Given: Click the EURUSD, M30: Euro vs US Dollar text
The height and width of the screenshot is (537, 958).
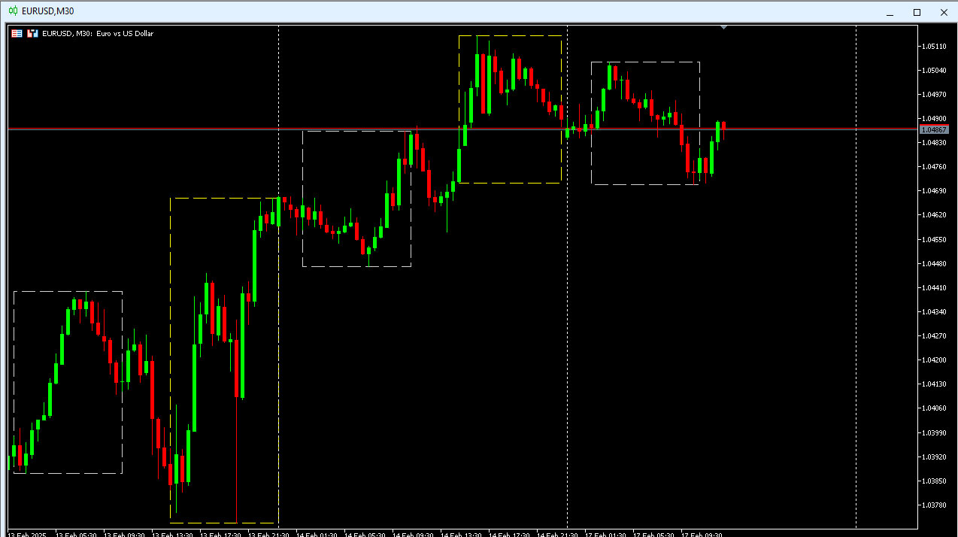Looking at the screenshot, I should (x=98, y=33).
